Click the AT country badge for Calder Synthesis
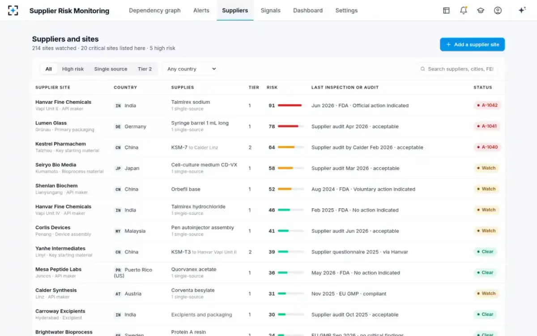 [118, 294]
